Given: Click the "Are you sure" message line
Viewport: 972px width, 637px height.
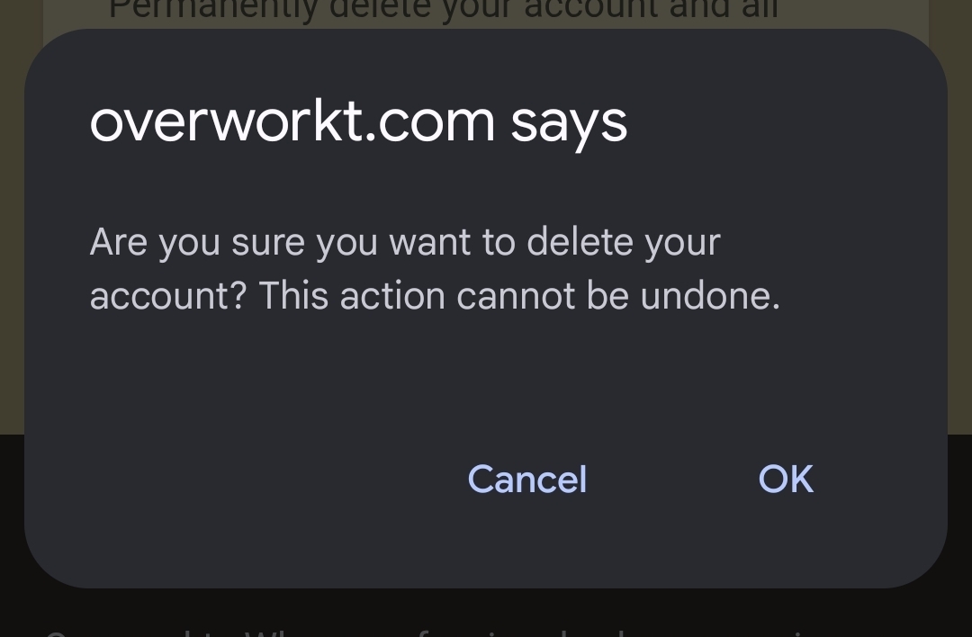Looking at the screenshot, I should pyautogui.click(x=405, y=243).
